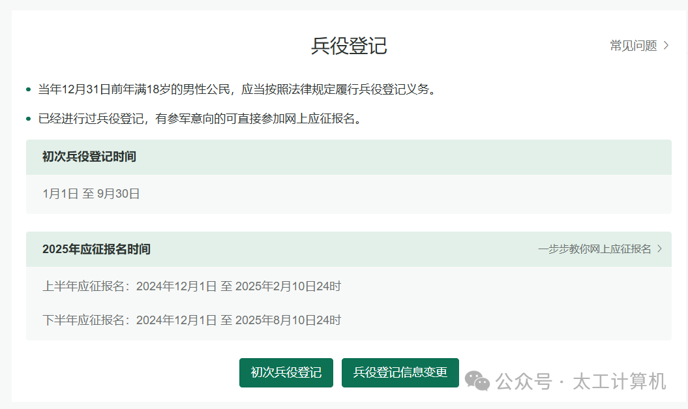Select the bullet text about 网上应征报名
688x409 pixels.
(x=199, y=119)
